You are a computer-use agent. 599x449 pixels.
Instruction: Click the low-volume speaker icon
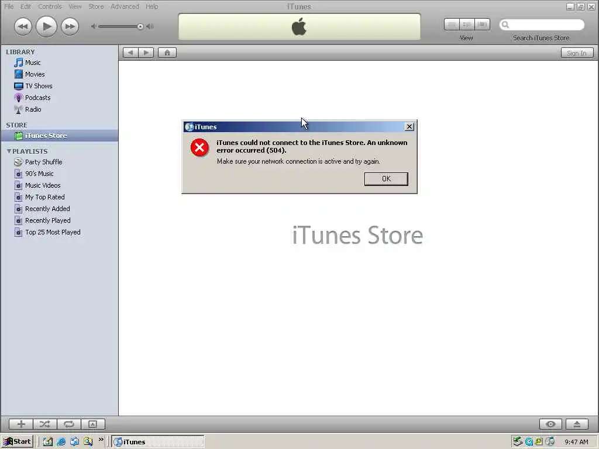(x=94, y=26)
